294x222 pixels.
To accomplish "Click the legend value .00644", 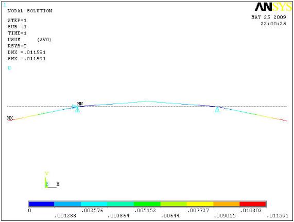I will tap(170, 216).
